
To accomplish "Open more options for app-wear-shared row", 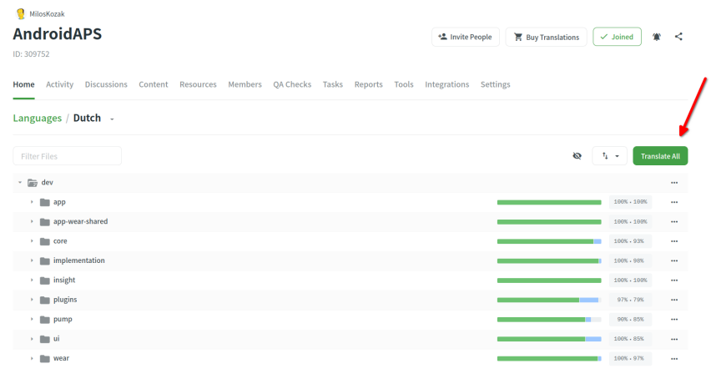I will pos(674,222).
